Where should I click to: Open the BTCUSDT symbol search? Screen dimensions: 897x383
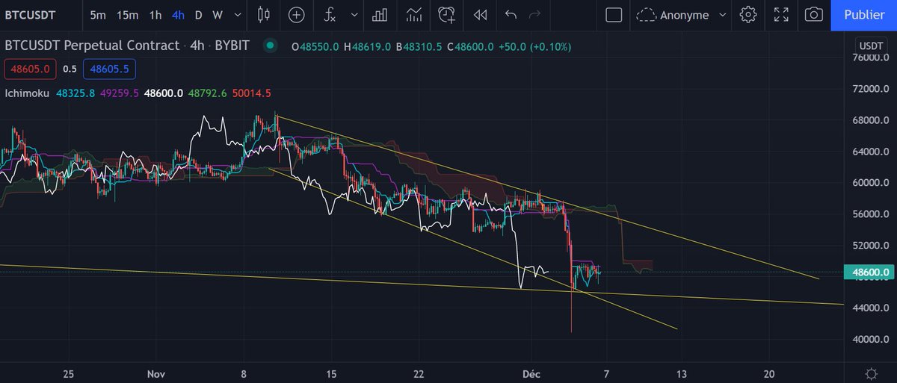click(x=29, y=15)
